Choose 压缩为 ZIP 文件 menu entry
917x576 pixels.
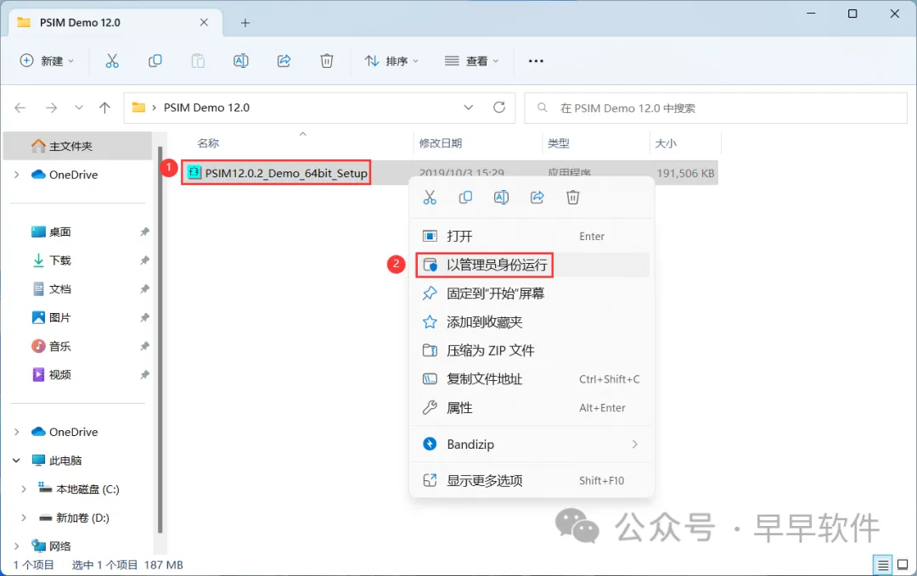pyautogui.click(x=532, y=350)
